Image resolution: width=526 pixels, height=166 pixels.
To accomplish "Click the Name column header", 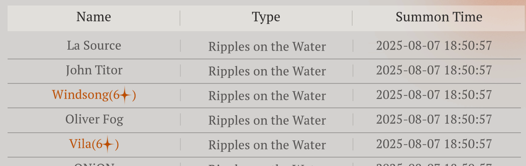I will tap(94, 17).
